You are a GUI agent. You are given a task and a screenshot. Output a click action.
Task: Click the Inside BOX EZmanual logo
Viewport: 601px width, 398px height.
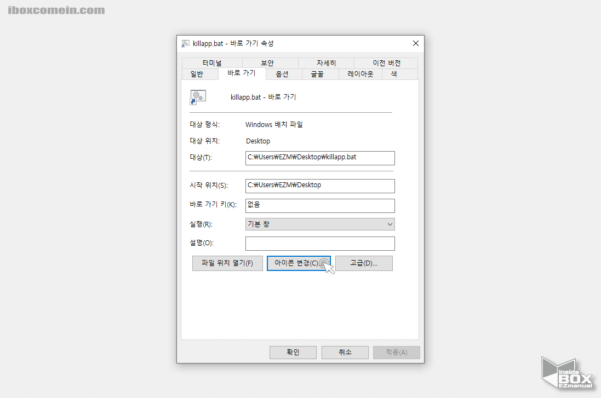coord(567,373)
